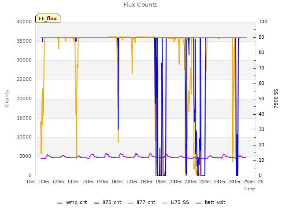Image resolution: width=282 pixels, height=211 pixels.
Task: Click the 70 tick on right axis
Action: click(261, 68)
